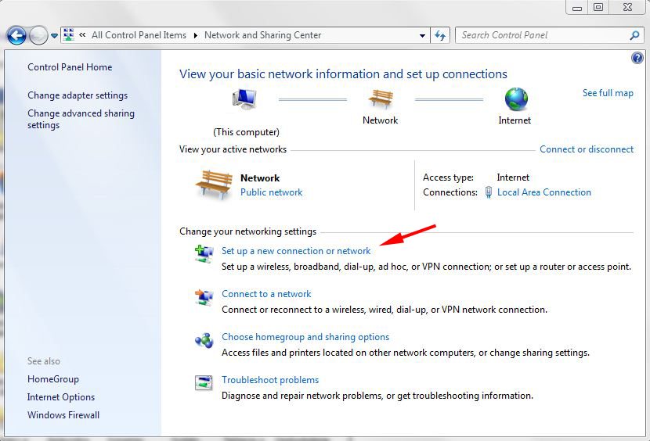The width and height of the screenshot is (650, 441).
Task: Click the Set up new connection icon
Action: pos(204,254)
